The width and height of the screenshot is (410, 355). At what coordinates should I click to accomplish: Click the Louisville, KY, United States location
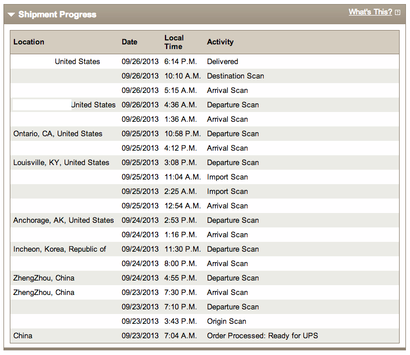61,163
